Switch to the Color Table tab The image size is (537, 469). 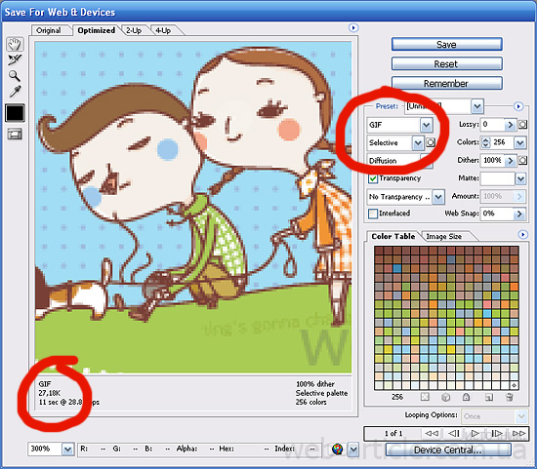[393, 236]
